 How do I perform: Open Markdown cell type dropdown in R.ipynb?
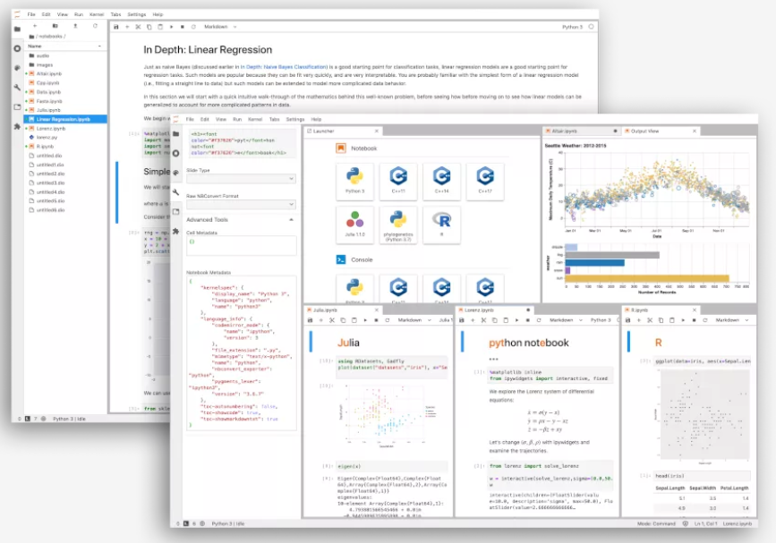tap(732, 320)
